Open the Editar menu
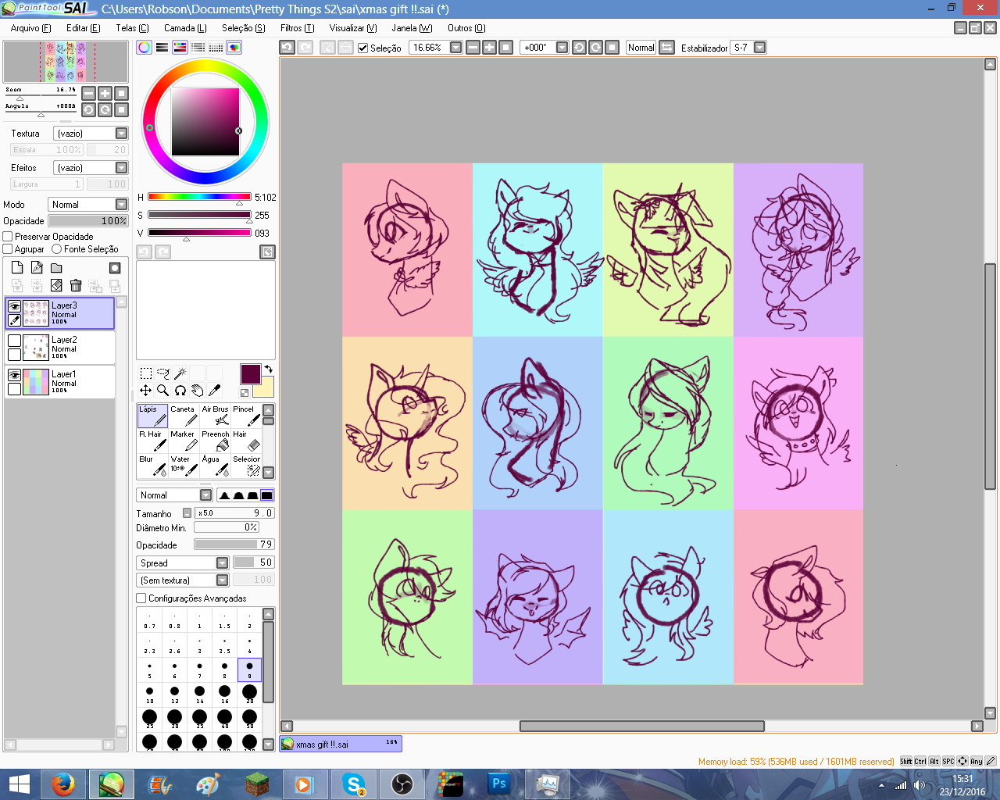The height and width of the screenshot is (800, 1000). 83,28
